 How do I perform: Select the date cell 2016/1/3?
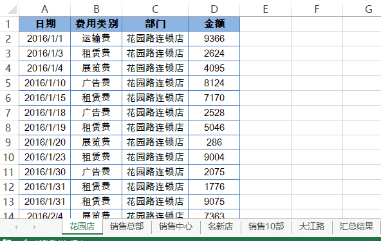(x=44, y=53)
